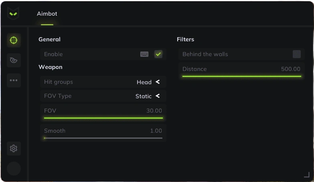Viewport: 314px width, 182px height.
Task: Click the green-eyed logo at top left
Action: click(x=13, y=13)
